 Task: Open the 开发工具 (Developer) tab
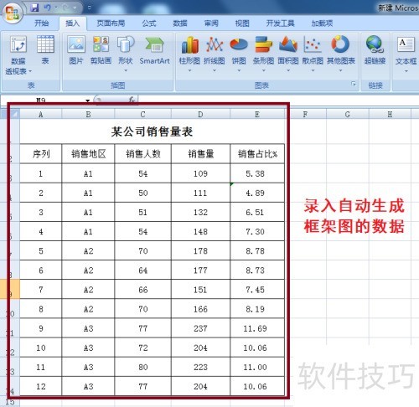coord(280,23)
